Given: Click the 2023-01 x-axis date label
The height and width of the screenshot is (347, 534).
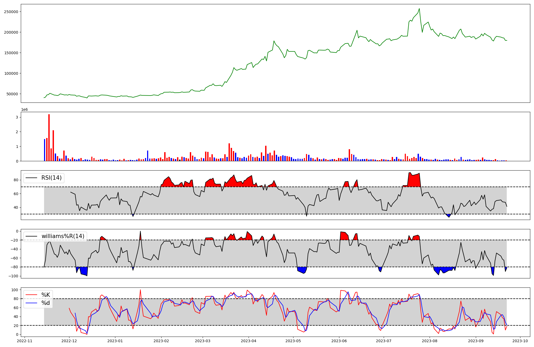Looking at the screenshot, I should [115, 341].
